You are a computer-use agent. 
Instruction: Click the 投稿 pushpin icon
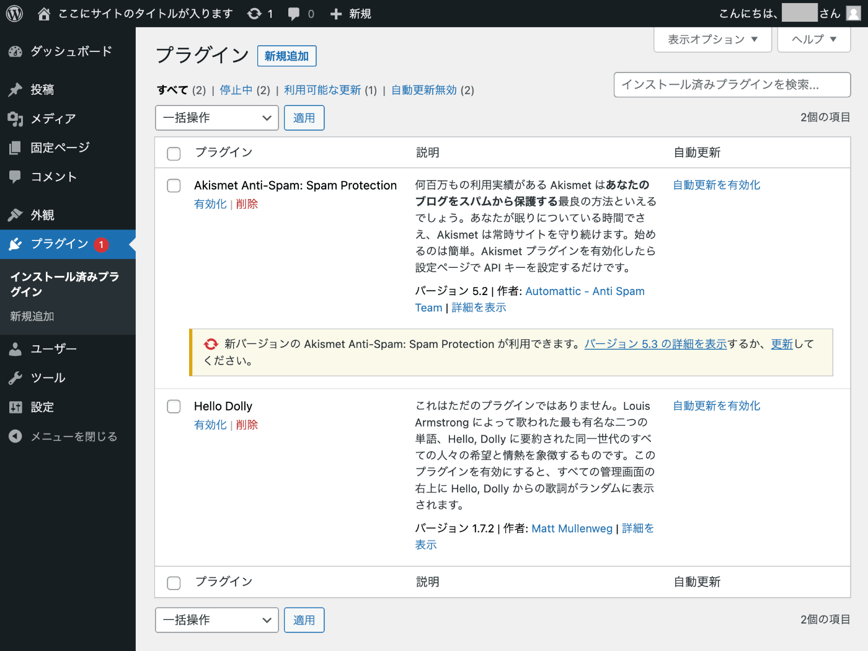(x=15, y=90)
